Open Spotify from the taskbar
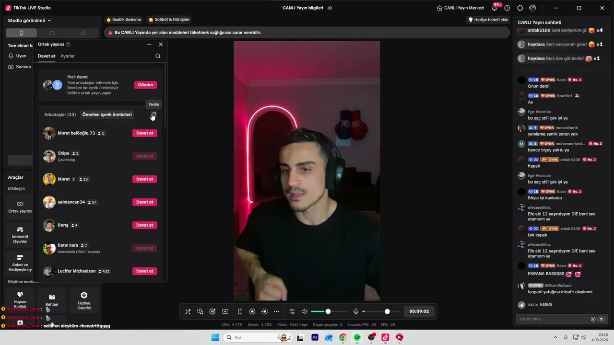 [x=357, y=337]
